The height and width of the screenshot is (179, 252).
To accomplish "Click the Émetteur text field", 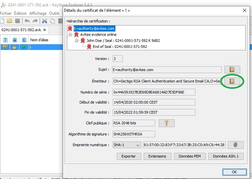I will pyautogui.click(x=167, y=81).
